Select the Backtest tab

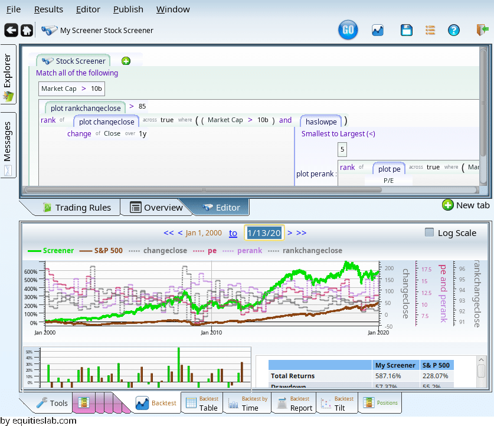(156, 403)
